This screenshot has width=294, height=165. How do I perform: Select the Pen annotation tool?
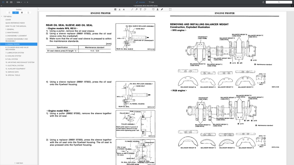click(132, 9)
